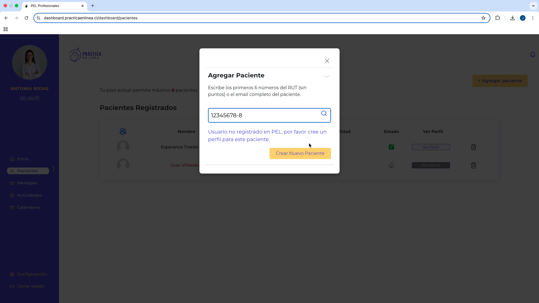Click Crear Nuevo Paciente button
The width and height of the screenshot is (539, 303).
[x=300, y=153]
